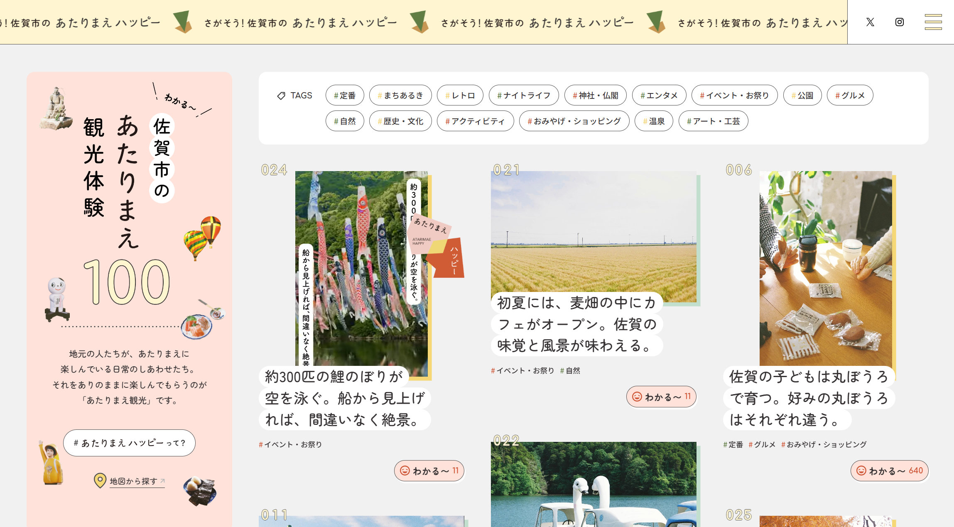The width and height of the screenshot is (954, 527).
Task: Open the 約300匹の鯉のぼり title on card 024
Action: coord(345,398)
